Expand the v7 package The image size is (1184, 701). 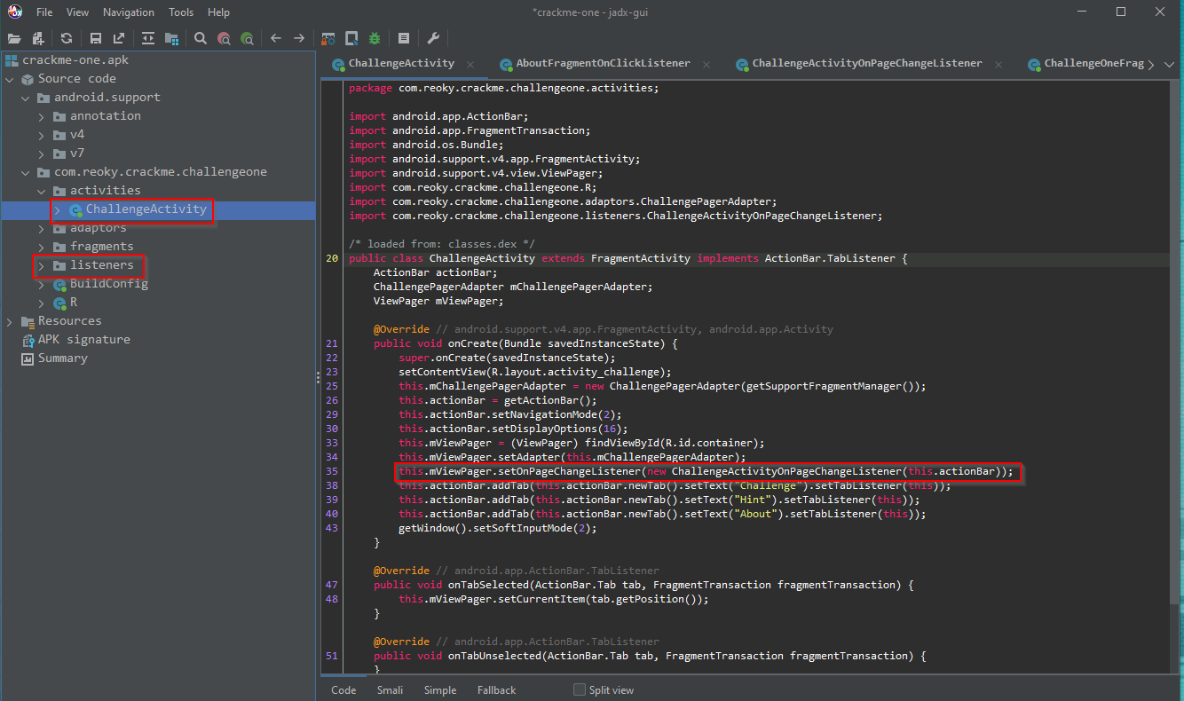[42, 154]
